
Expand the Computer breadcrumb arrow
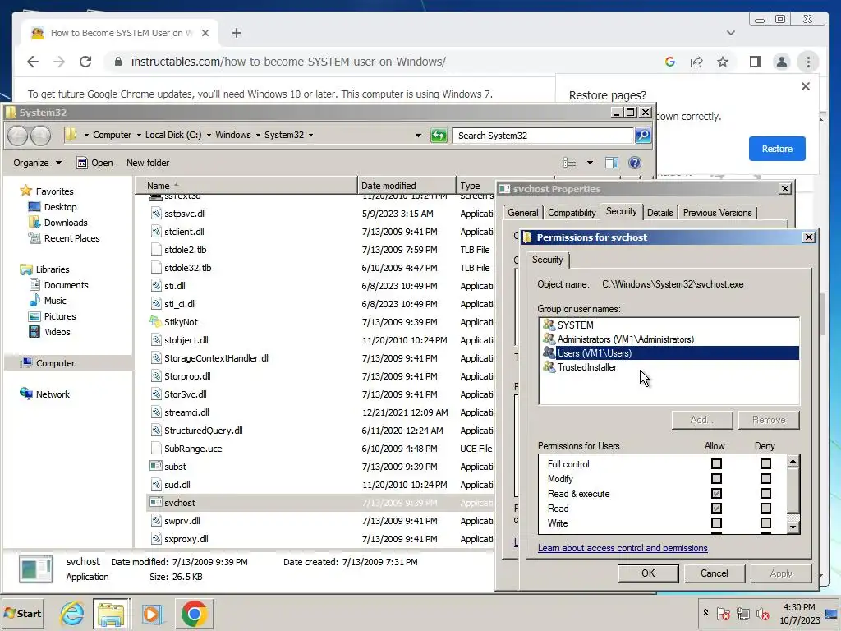pos(139,136)
